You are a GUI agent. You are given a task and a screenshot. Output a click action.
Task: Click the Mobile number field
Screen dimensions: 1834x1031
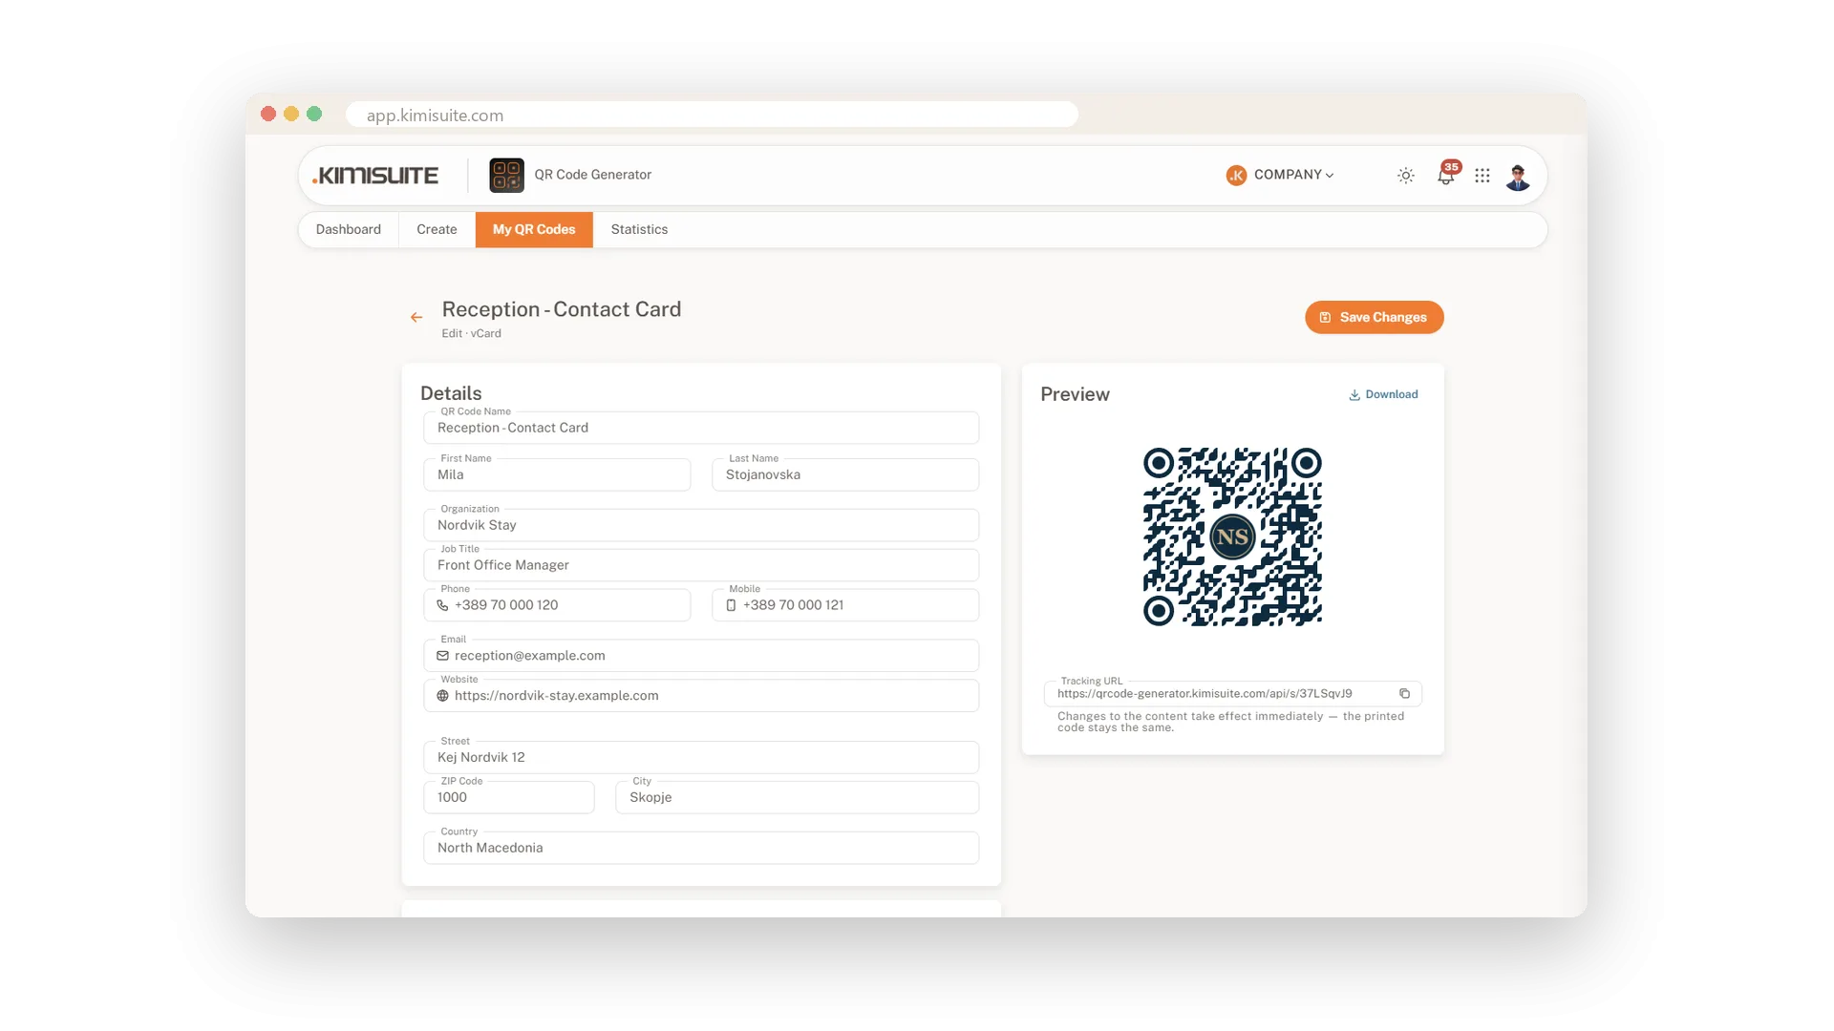[x=845, y=605]
